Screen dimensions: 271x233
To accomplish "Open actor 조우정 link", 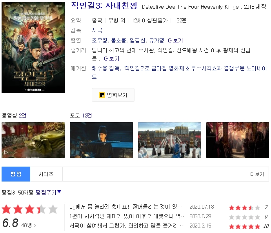I will [x=99, y=40].
